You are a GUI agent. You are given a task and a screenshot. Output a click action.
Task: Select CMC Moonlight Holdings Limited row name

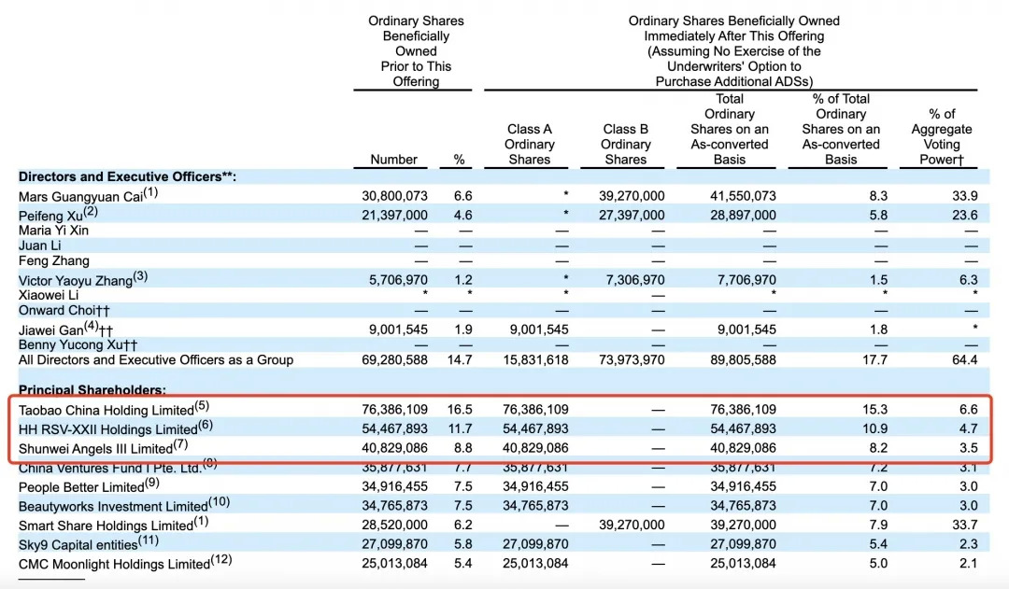pos(114,564)
